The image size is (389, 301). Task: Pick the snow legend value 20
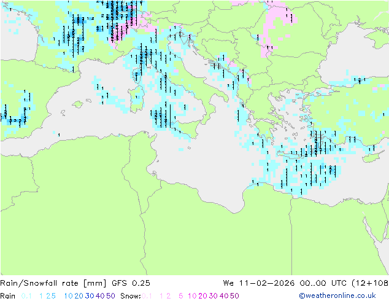(202, 296)
